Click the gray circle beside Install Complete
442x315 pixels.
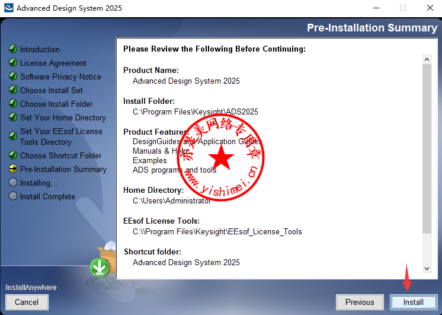tap(13, 196)
